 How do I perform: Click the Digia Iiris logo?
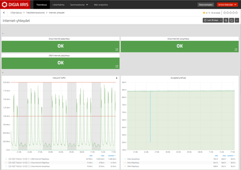[x=15, y=5]
